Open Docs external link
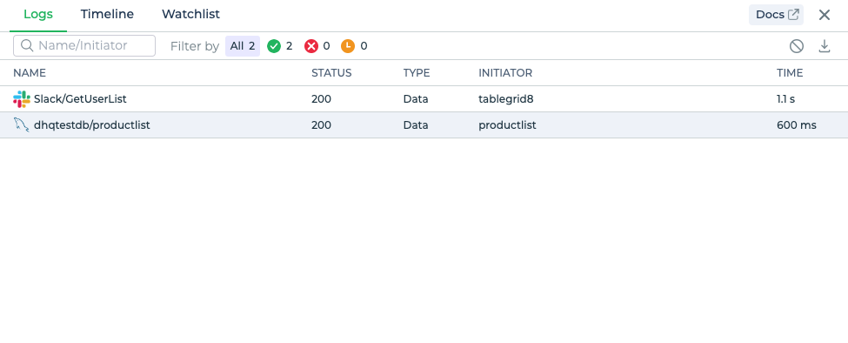Viewport: 848px width, 343px height. [x=776, y=15]
